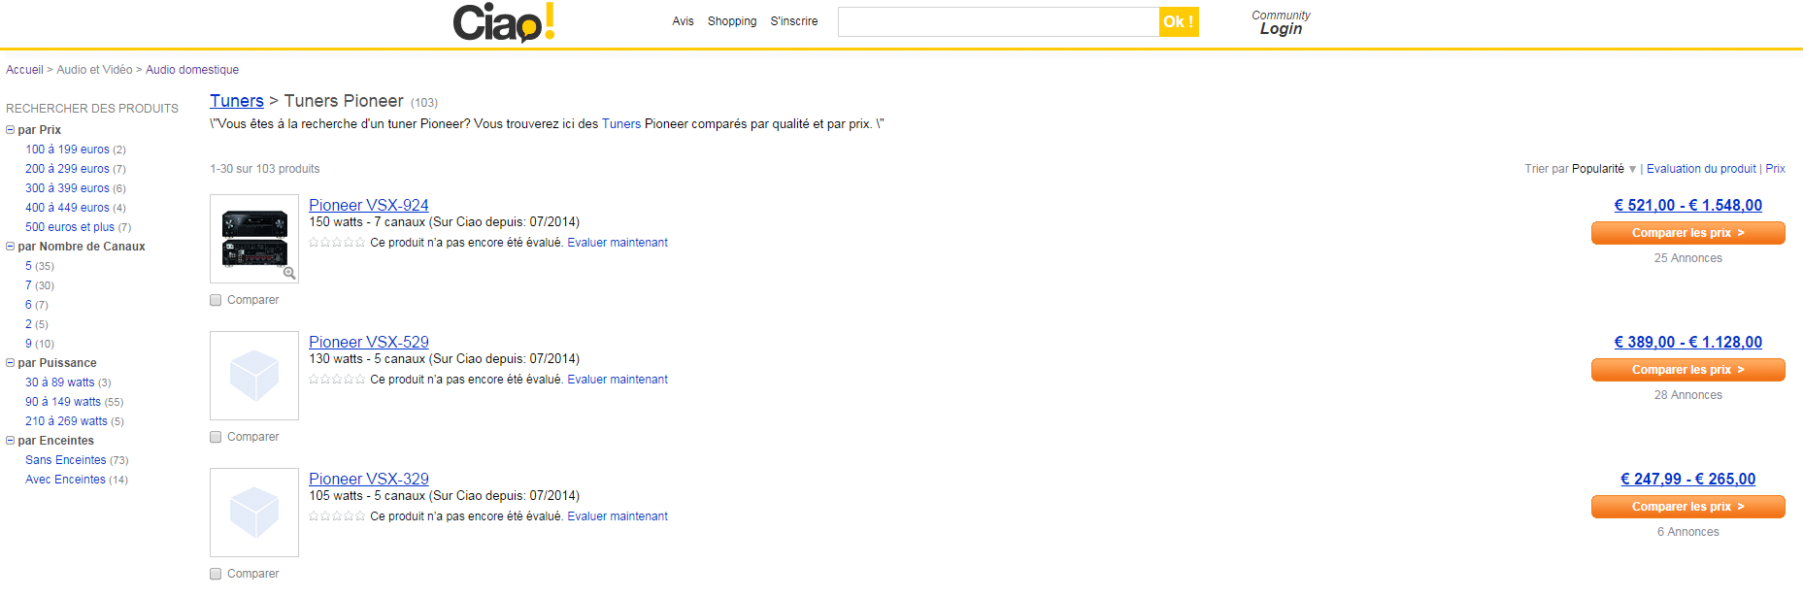Image resolution: width=1803 pixels, height=598 pixels.
Task: Check Comparer box for Pioneer VSX-924
Action: click(x=216, y=300)
